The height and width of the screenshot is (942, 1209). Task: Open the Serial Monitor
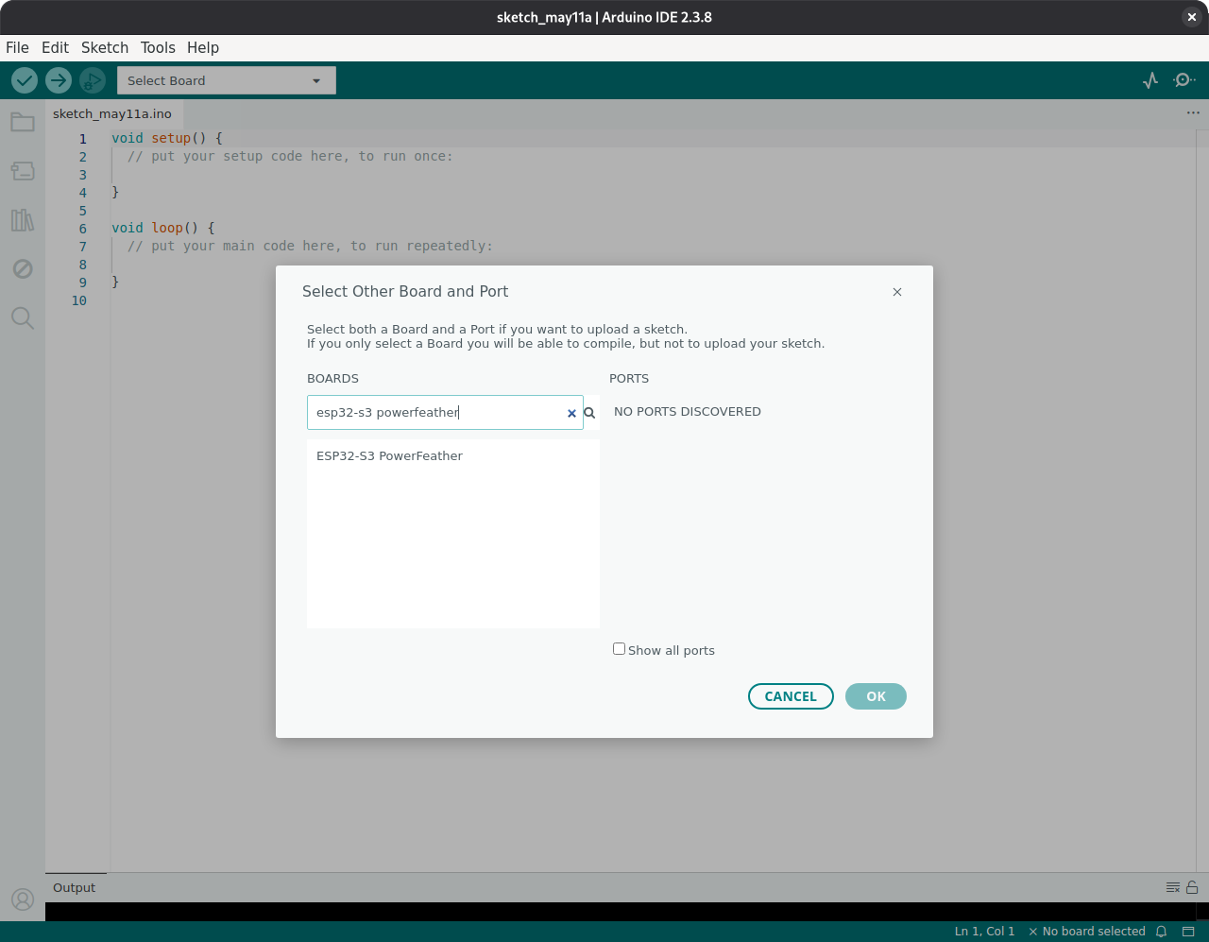(x=1184, y=80)
